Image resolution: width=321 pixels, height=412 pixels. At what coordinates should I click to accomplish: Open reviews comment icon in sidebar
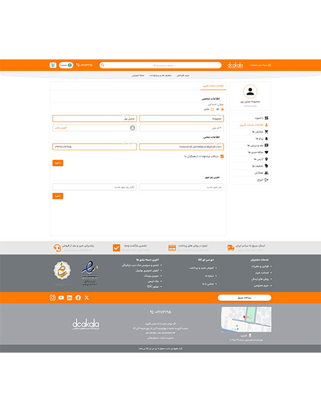[266, 145]
